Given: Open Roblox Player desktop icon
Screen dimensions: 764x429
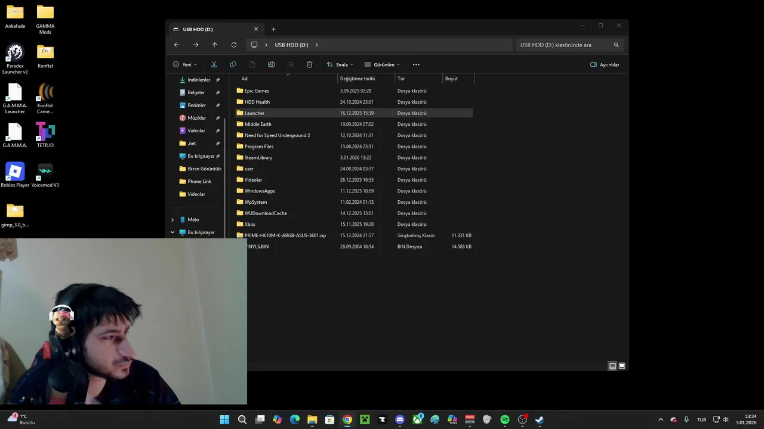Looking at the screenshot, I should tap(15, 175).
